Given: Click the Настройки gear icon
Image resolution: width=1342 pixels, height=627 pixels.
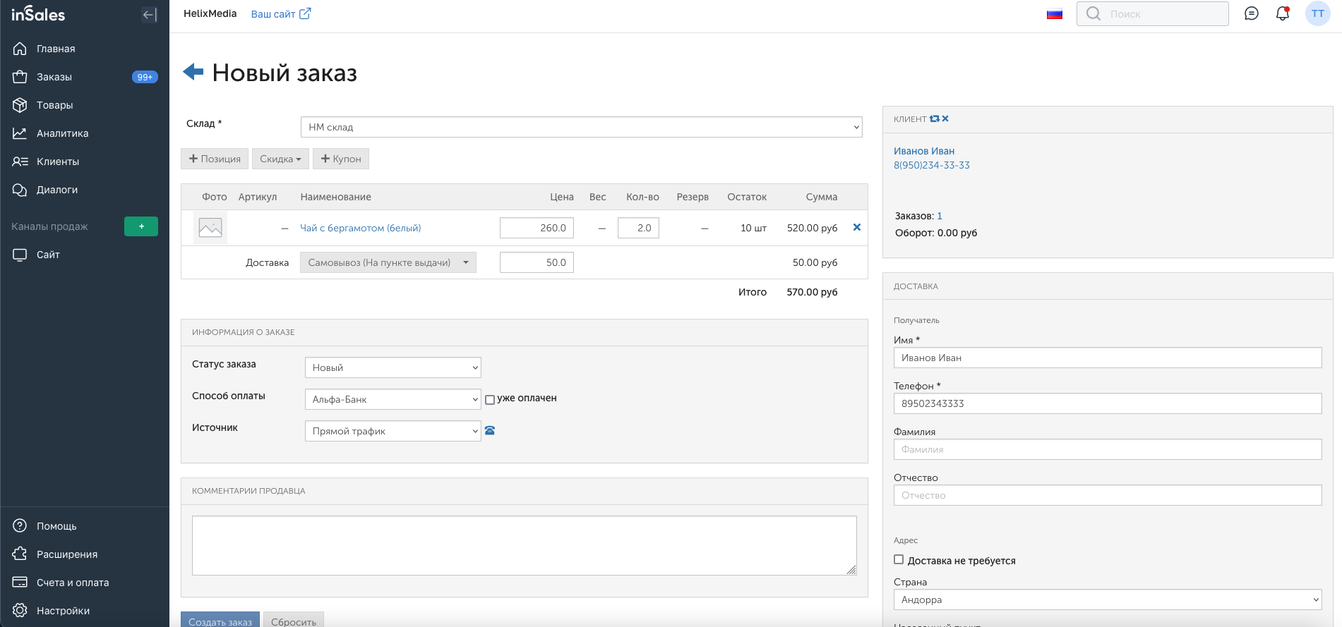Looking at the screenshot, I should (20, 611).
